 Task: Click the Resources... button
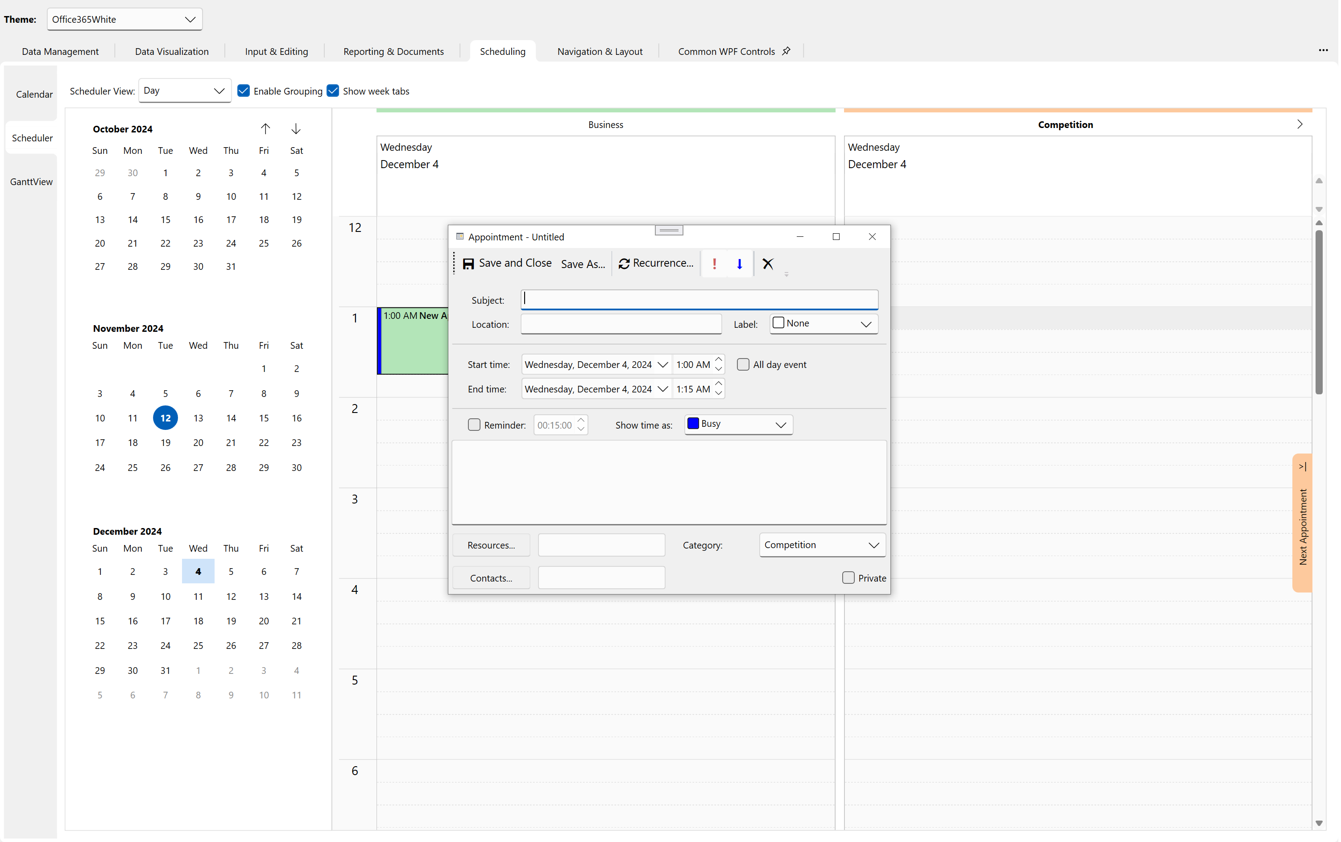pyautogui.click(x=491, y=545)
